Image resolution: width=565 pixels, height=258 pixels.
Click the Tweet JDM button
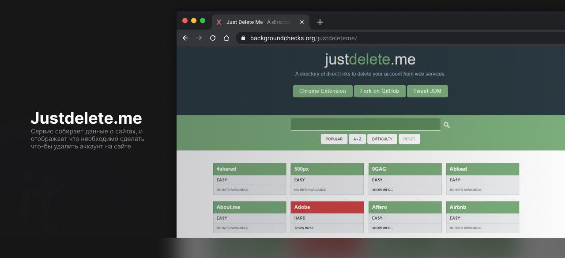coord(427,91)
